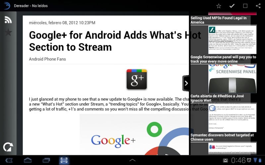Tap Android back navigation button
265x165 pixels.
click(9, 160)
